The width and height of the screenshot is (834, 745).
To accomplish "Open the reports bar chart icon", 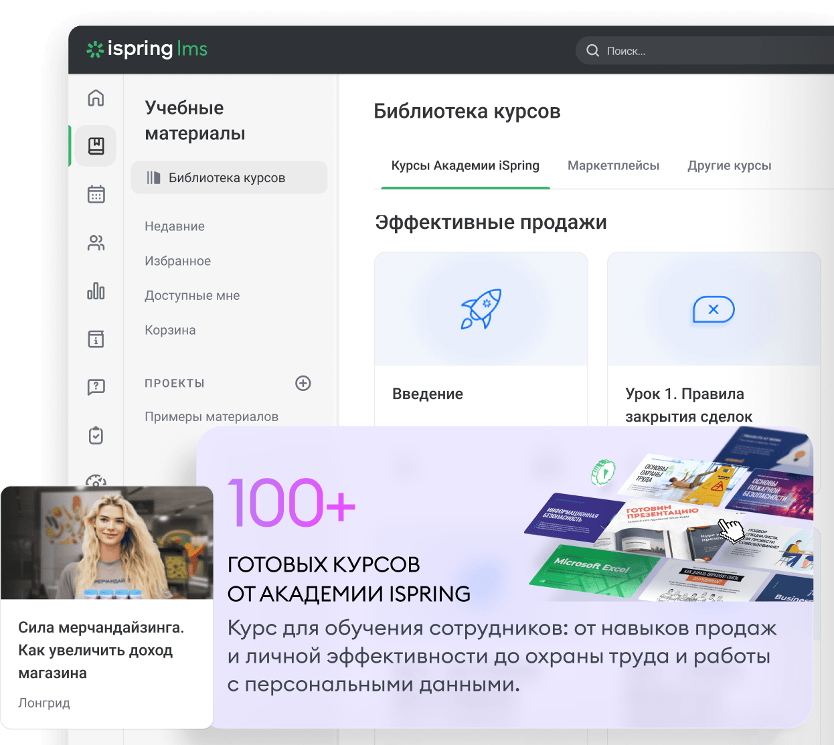I will (96, 291).
